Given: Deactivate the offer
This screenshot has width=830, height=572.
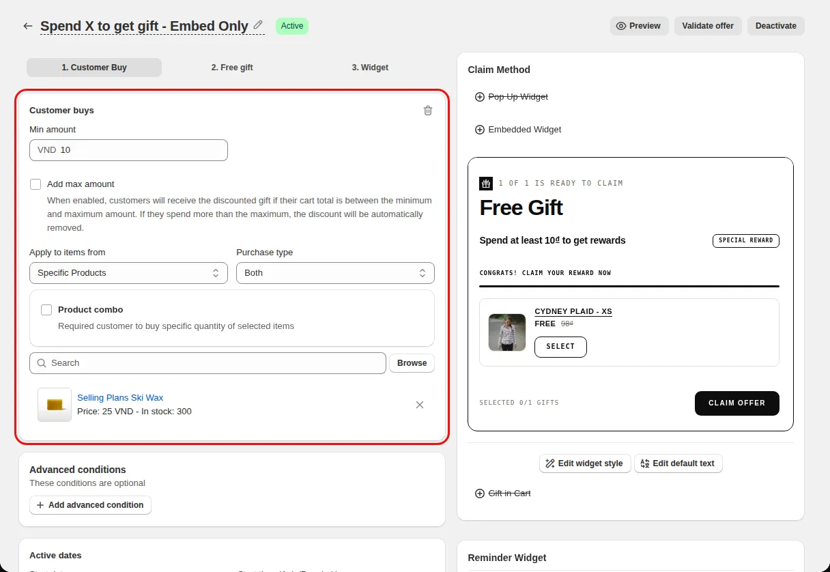Looking at the screenshot, I should (776, 26).
